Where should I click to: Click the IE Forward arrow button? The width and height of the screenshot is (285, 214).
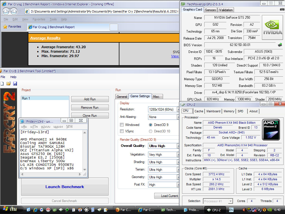pos(14,11)
